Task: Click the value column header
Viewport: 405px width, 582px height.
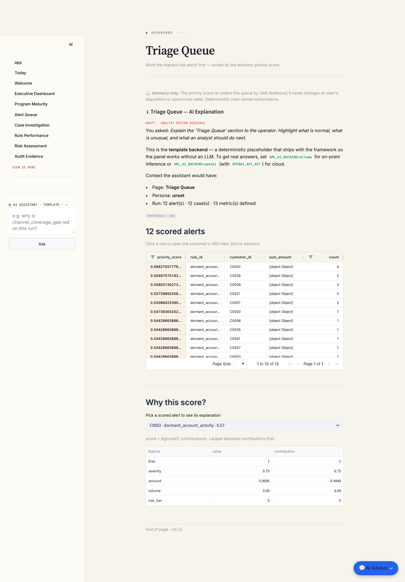Action: pos(241,452)
